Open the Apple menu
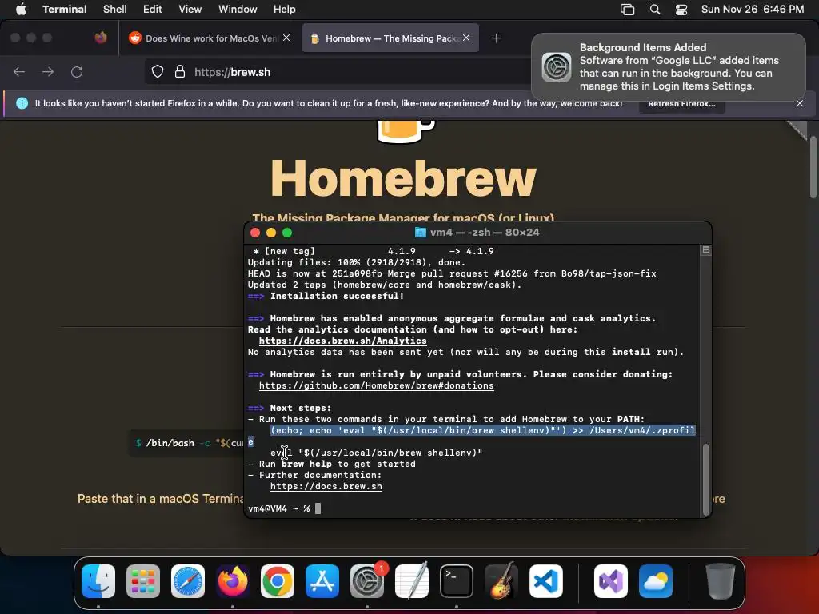This screenshot has height=614, width=819. coord(21,10)
